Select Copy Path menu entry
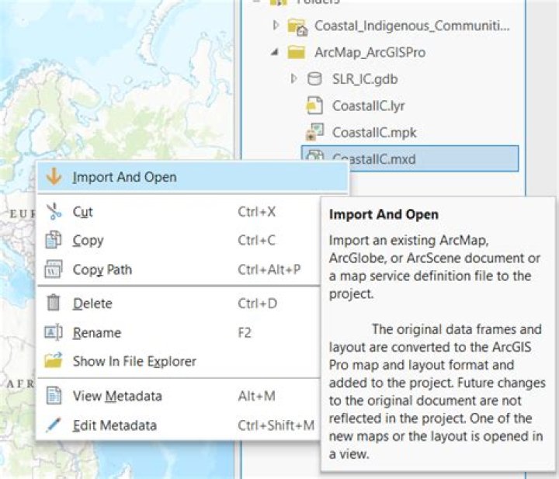The height and width of the screenshot is (479, 559). (x=102, y=270)
